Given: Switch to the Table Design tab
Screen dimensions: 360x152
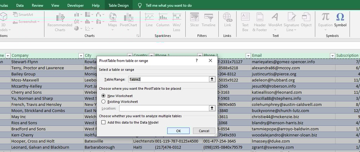Looking at the screenshot, I should [118, 6].
